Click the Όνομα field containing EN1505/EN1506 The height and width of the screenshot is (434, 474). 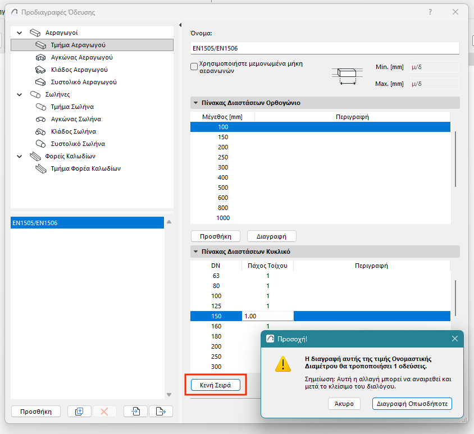click(325, 48)
